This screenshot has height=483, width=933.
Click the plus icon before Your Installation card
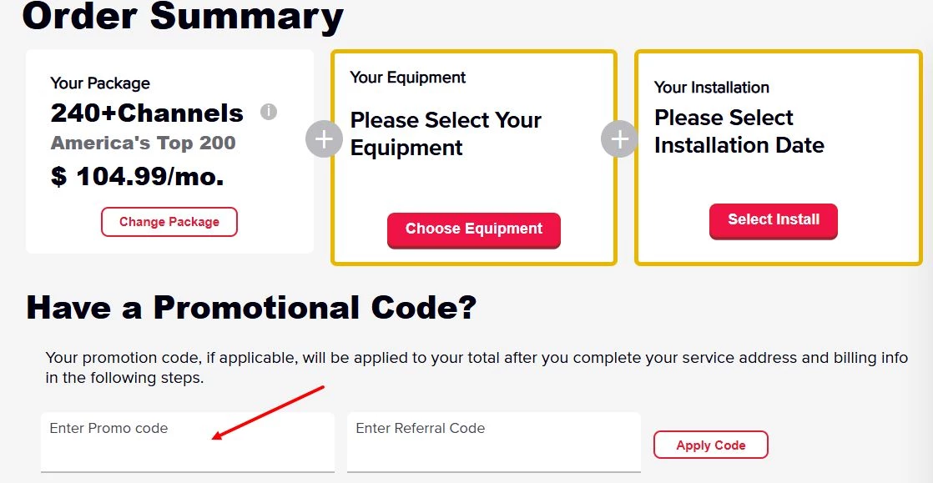click(x=619, y=139)
